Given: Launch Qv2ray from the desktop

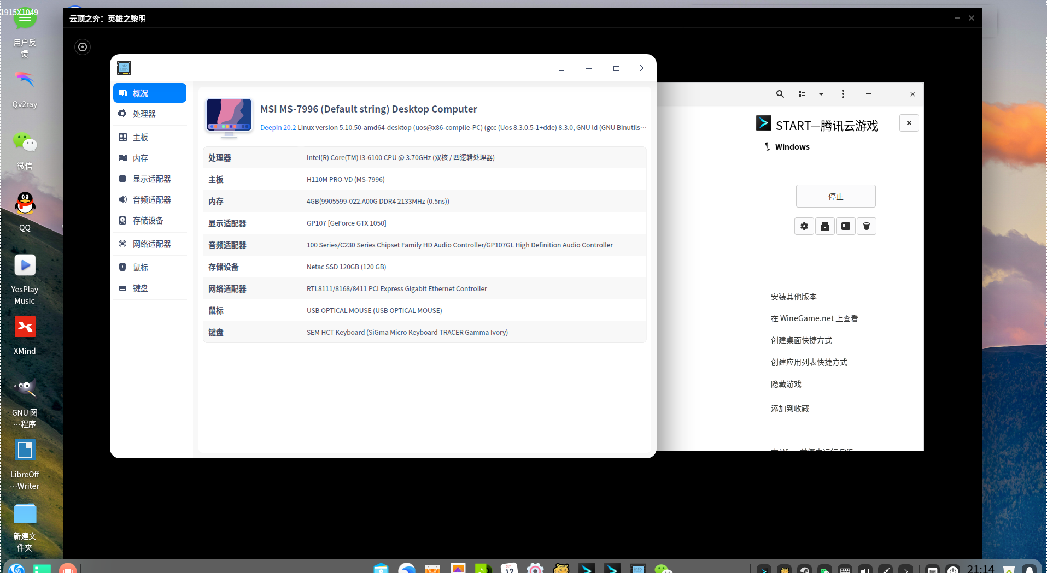Looking at the screenshot, I should click(25, 90).
